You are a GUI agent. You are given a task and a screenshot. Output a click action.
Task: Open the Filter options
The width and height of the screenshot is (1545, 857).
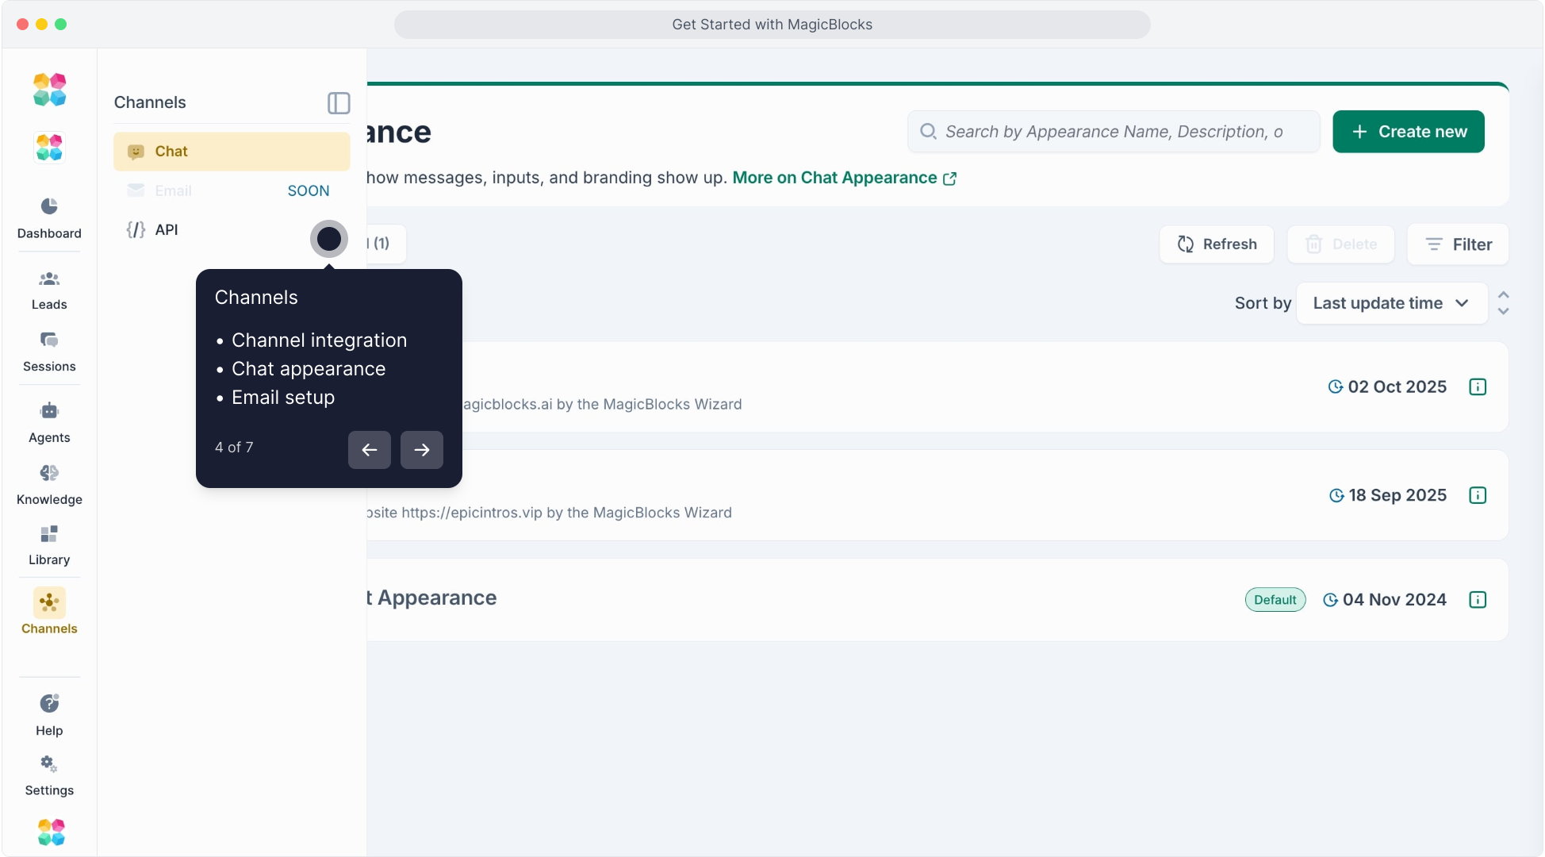pos(1458,244)
